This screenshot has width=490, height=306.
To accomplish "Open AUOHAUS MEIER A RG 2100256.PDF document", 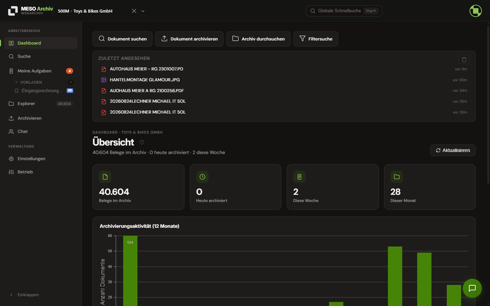I will [284, 91].
